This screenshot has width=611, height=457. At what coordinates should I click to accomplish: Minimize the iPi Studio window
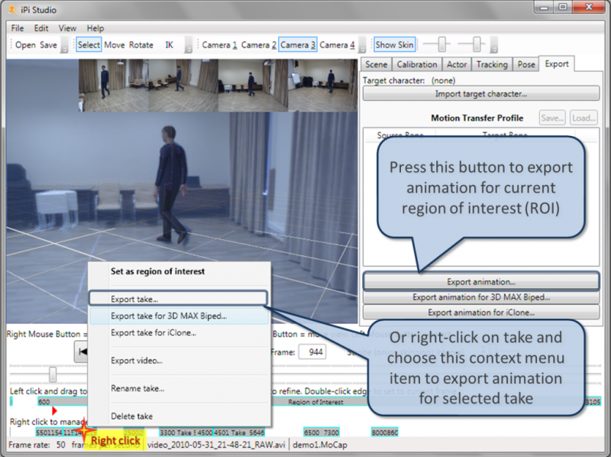(x=545, y=7)
